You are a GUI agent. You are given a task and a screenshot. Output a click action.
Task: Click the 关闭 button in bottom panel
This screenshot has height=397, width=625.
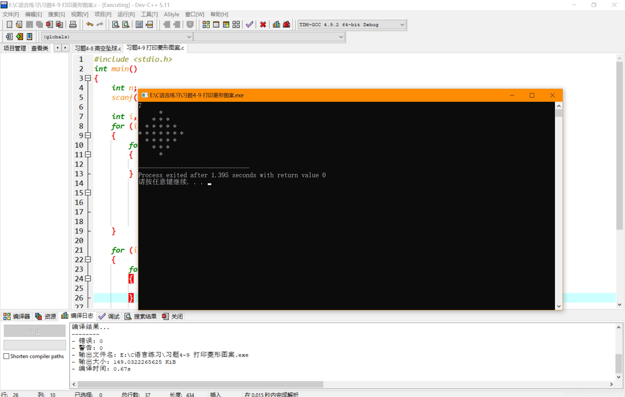coord(173,316)
